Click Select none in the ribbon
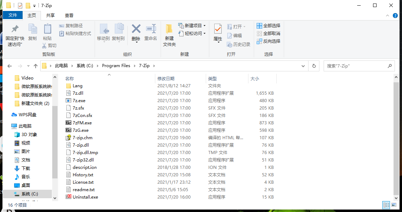 [269, 33]
